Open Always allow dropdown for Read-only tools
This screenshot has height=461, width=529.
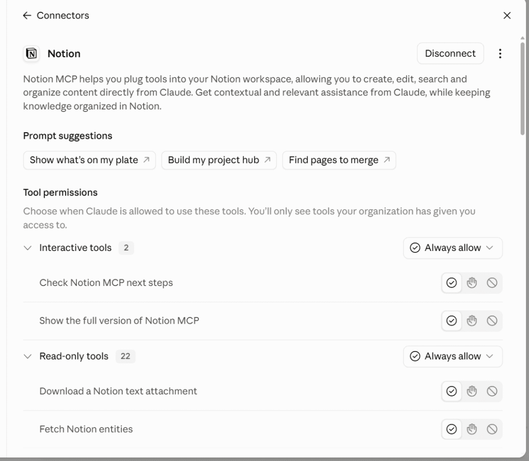click(453, 356)
